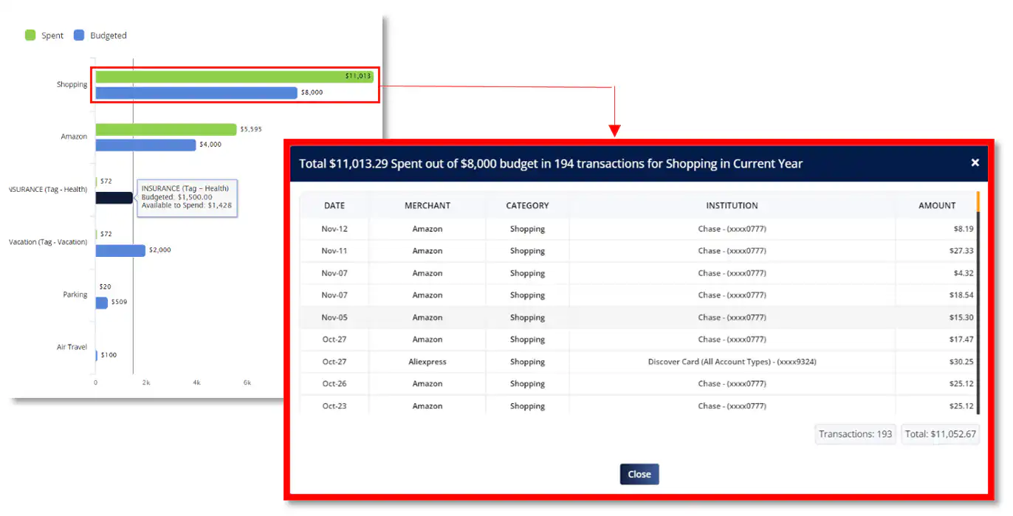Image resolution: width=1013 pixels, height=516 pixels.
Task: Click the dark Insurance budgeted bar
Action: tap(114, 198)
